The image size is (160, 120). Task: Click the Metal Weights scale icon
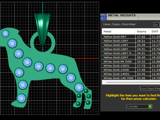tap(103, 17)
